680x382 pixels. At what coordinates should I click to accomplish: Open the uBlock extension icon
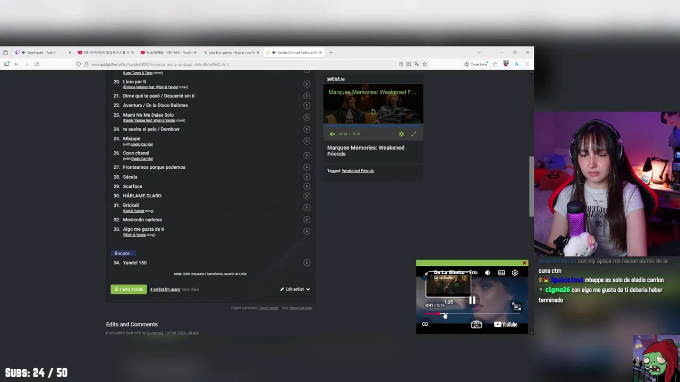(x=506, y=64)
